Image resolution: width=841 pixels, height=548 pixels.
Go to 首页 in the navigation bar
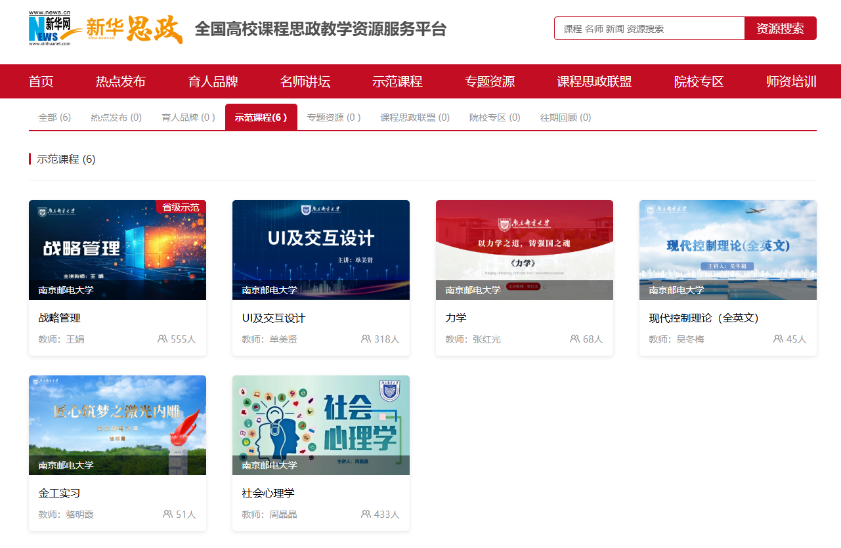[41, 81]
